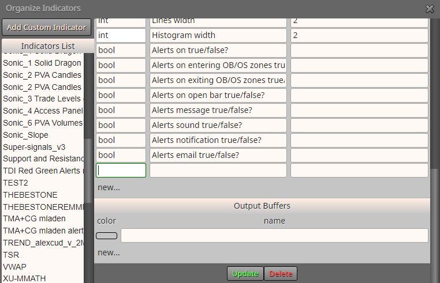Click value field for Alerts sound true/false?
Screen dimensions: 440x283
[360, 125]
